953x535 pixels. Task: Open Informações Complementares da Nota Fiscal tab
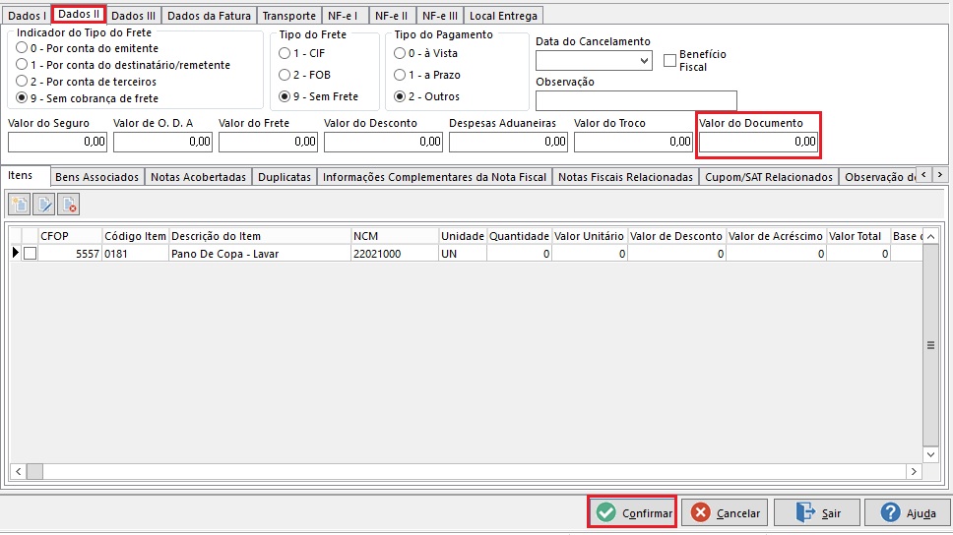pyautogui.click(x=434, y=177)
